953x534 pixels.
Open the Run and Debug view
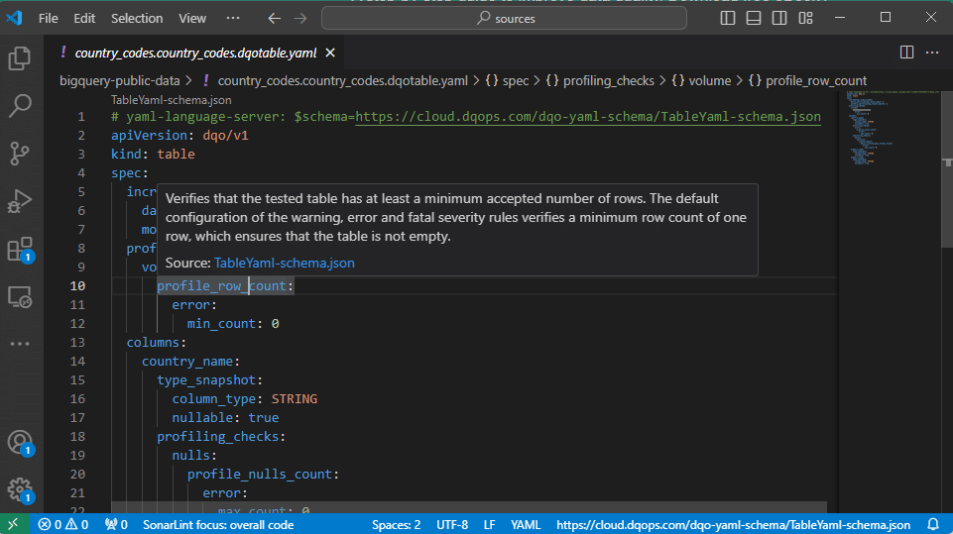point(20,201)
